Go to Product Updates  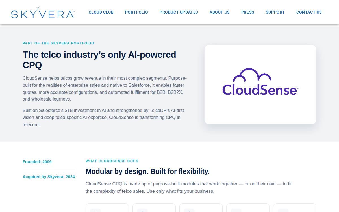[179, 12]
